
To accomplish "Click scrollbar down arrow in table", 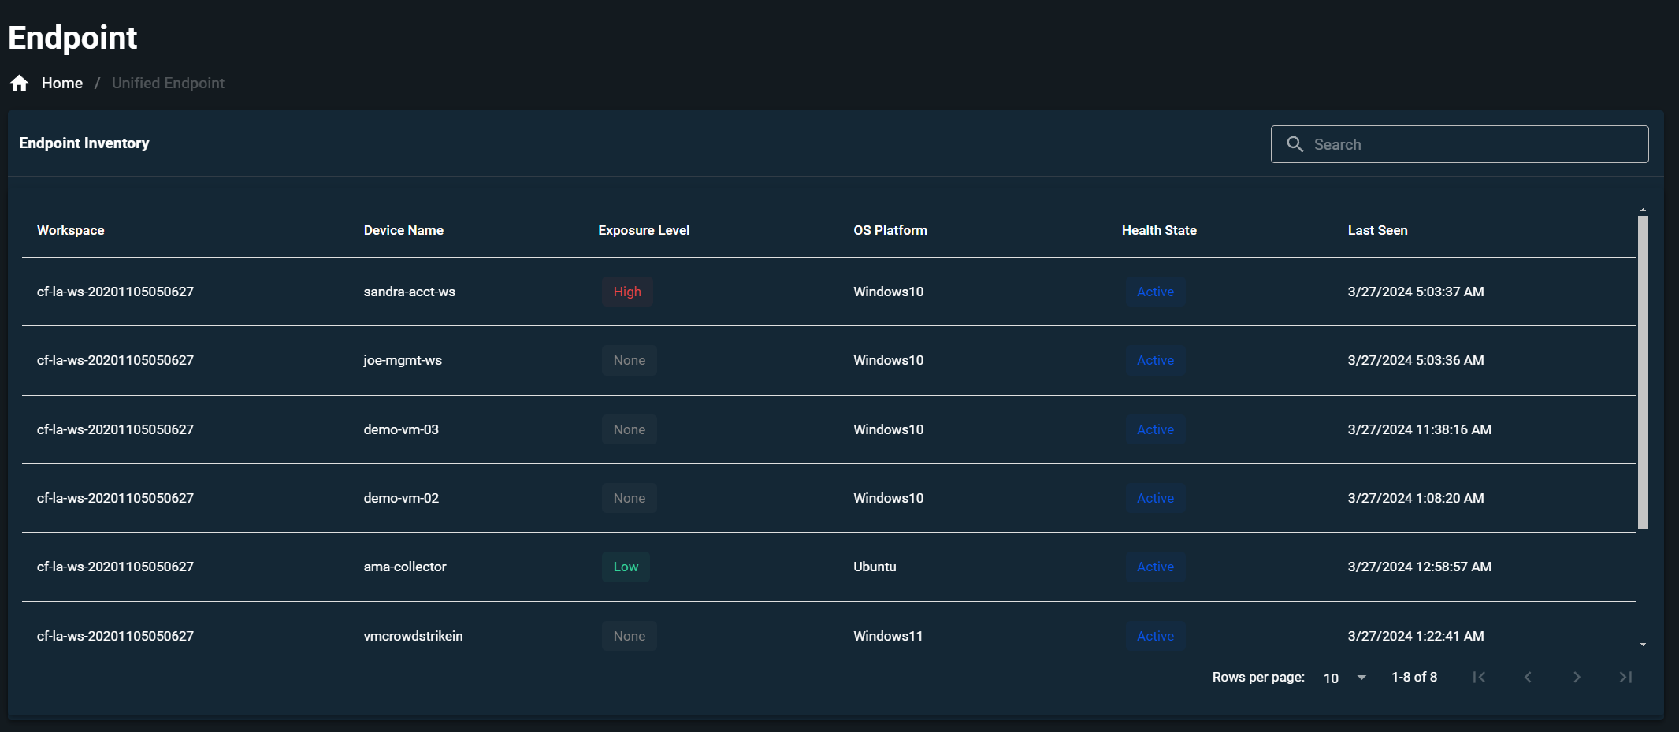I will click(1643, 645).
